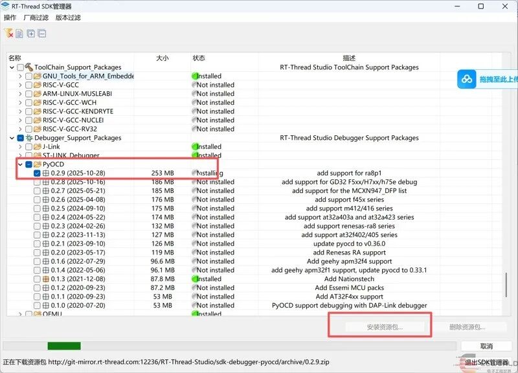Click the 拖拽至此上传 upload widget text

pyautogui.click(x=499, y=79)
